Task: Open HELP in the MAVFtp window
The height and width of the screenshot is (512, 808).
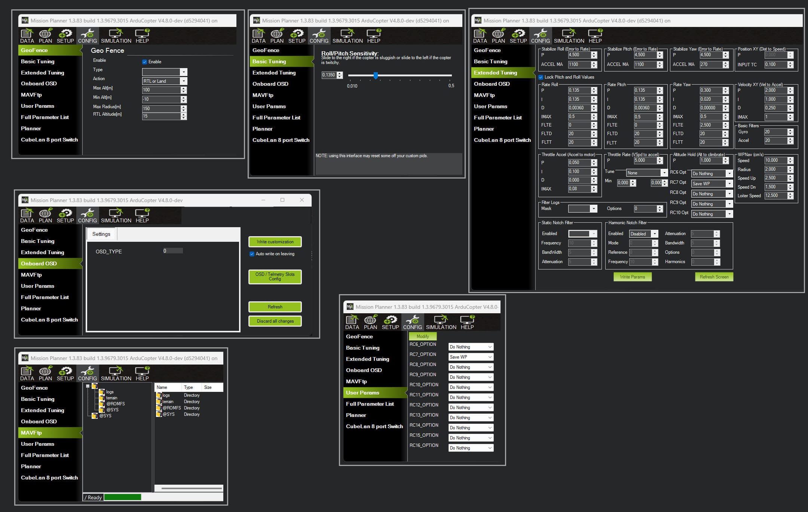Action: pos(142,374)
